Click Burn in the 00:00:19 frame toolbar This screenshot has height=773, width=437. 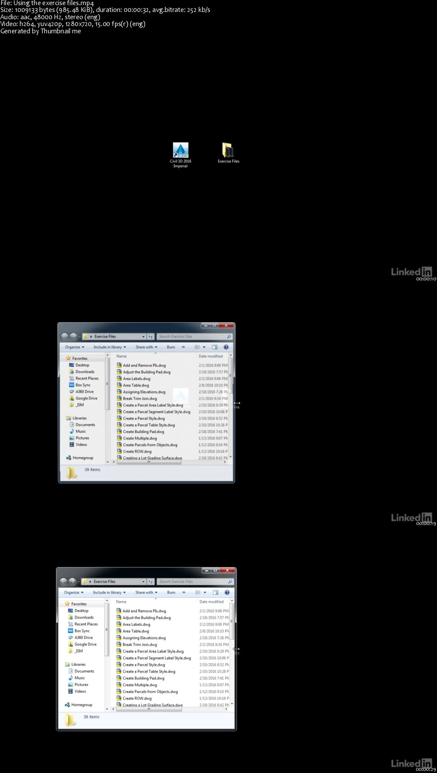pos(171,347)
